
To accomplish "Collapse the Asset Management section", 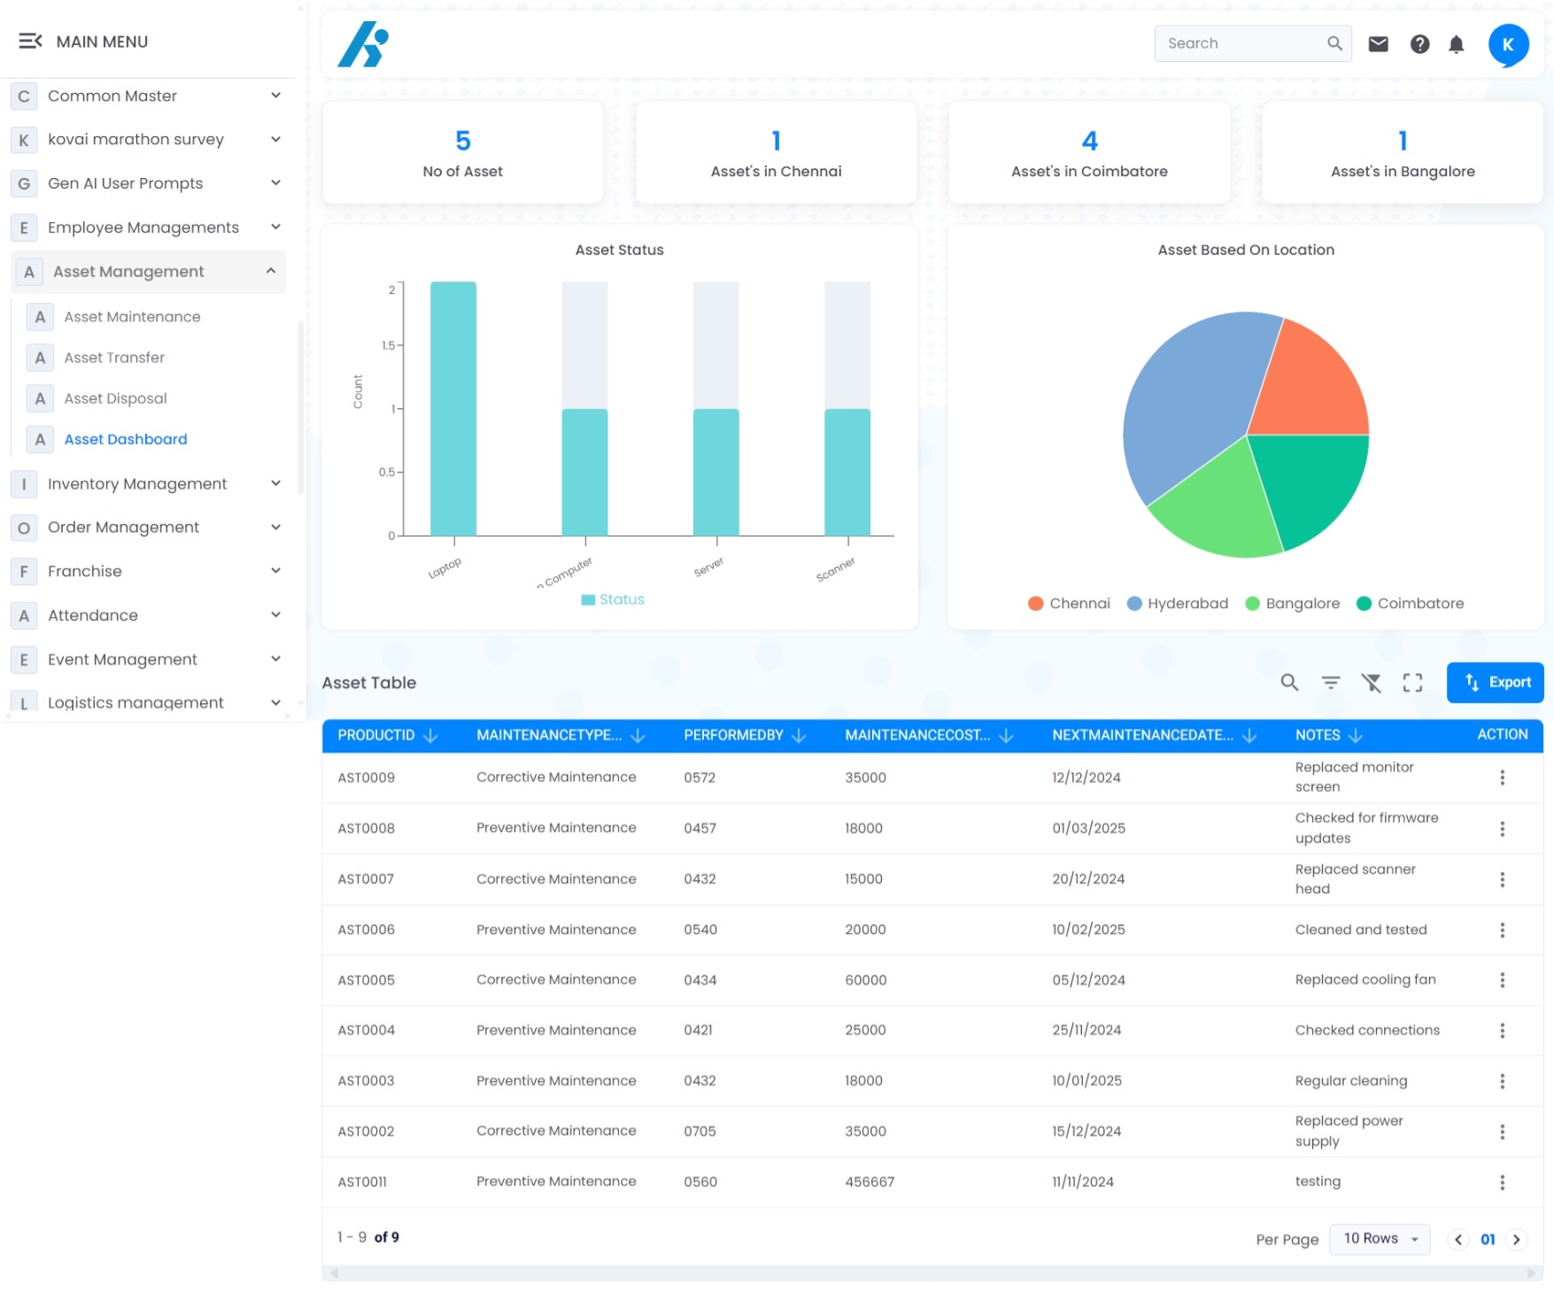I will click(x=270, y=271).
